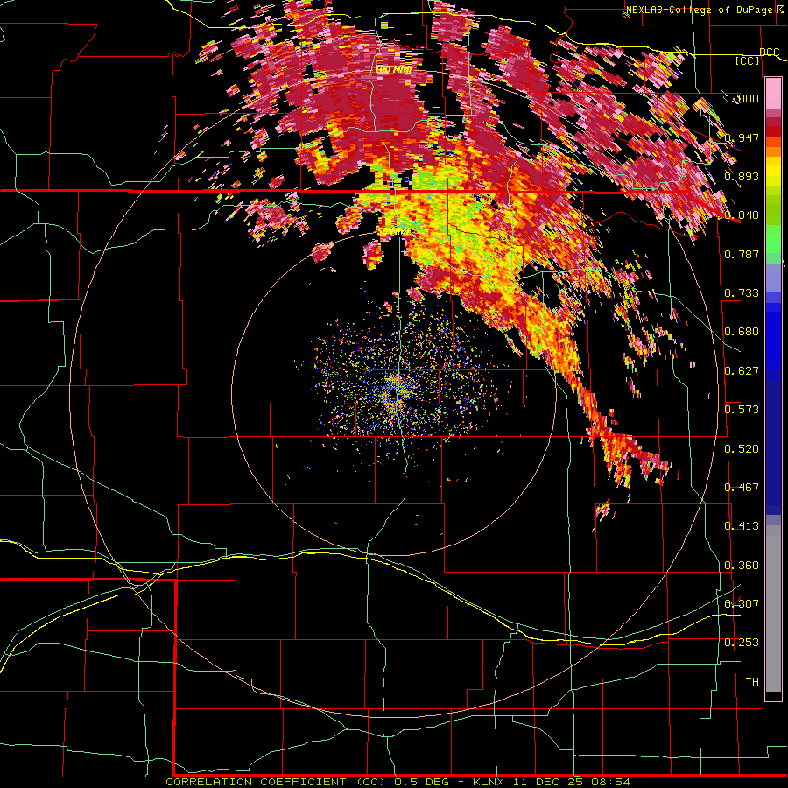Click the [CC] legend header
The height and width of the screenshot is (788, 788).
point(748,60)
